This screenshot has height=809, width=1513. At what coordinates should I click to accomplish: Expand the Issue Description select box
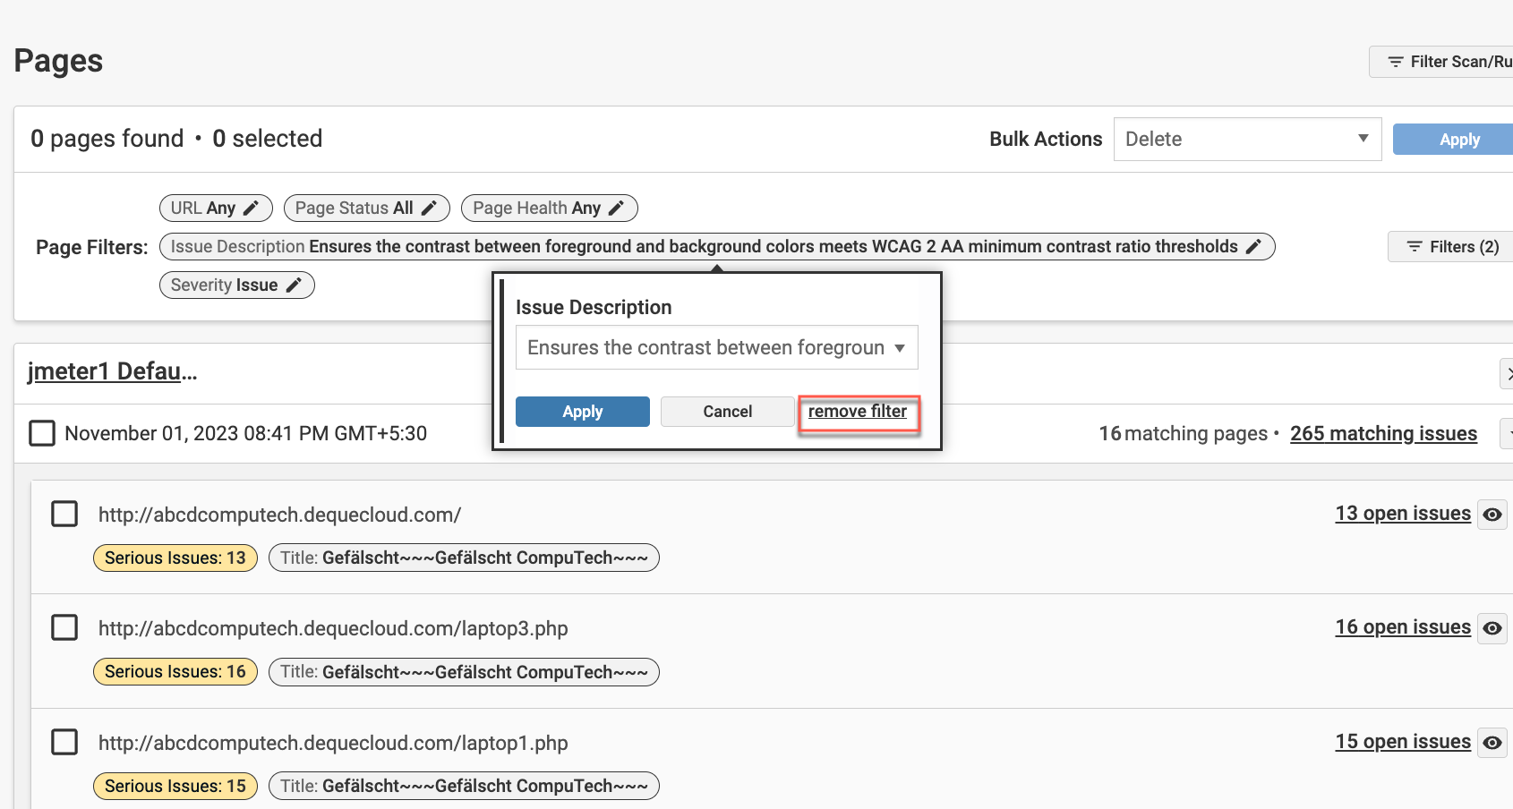click(716, 347)
